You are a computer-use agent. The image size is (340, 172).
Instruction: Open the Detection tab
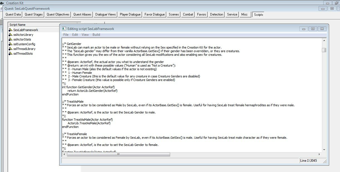click(217, 14)
